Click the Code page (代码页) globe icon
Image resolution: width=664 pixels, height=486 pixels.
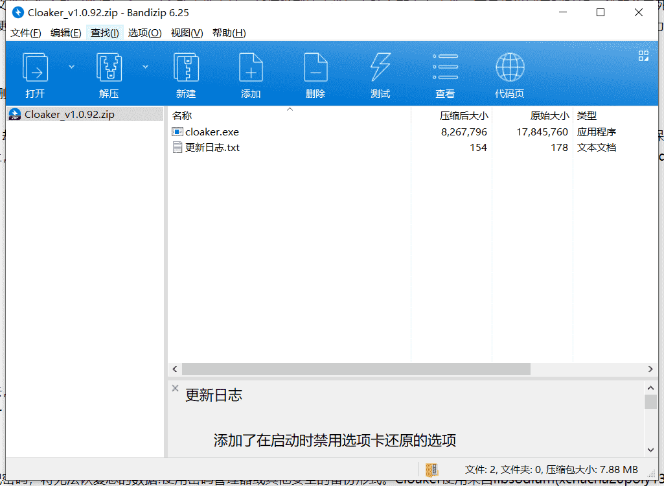(510, 67)
